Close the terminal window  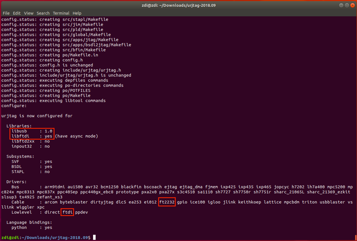point(353,5)
